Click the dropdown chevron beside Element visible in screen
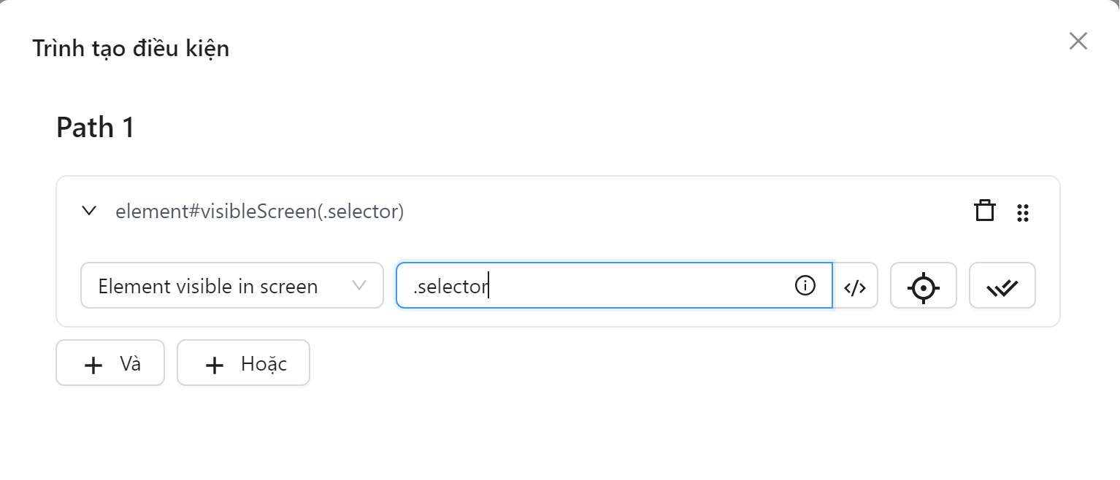The width and height of the screenshot is (1120, 480). [359, 285]
